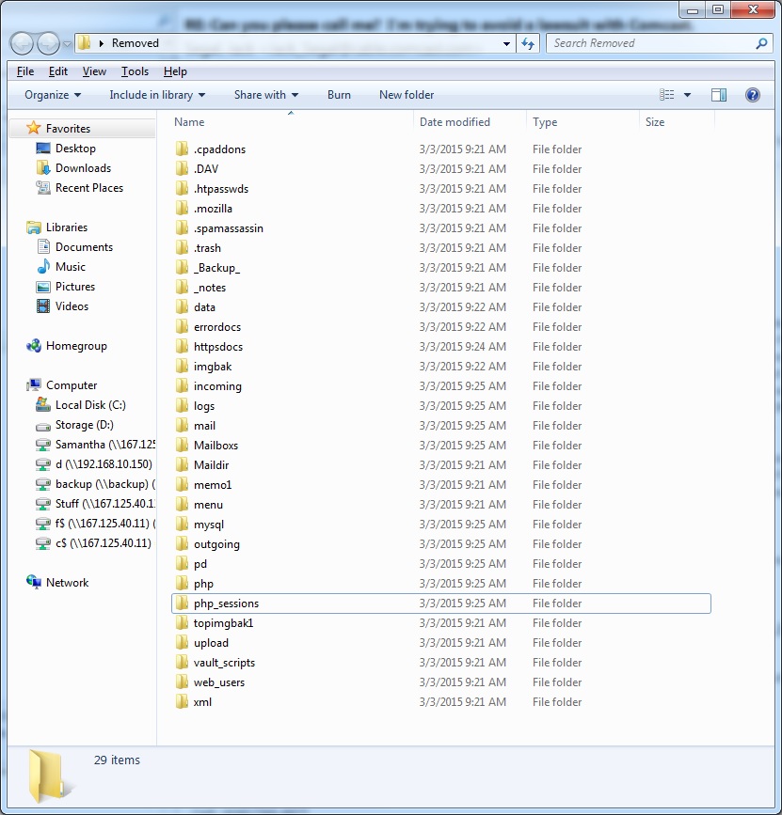Click the Forward navigation arrow button

tap(48, 43)
